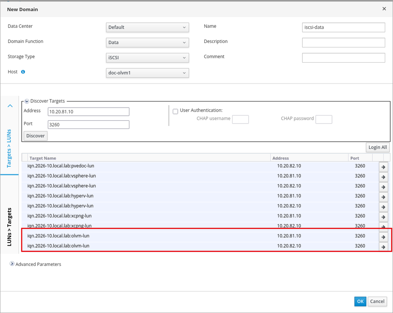
Task: Click arrow for vsphere-lun at 10.20.81.10
Action: coord(383,177)
